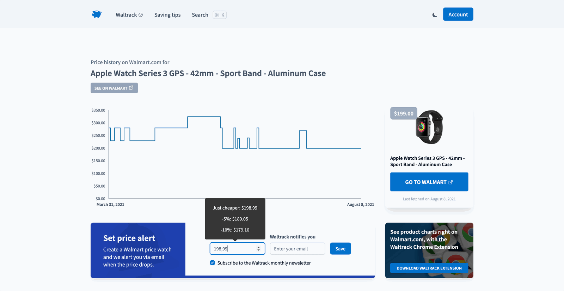This screenshot has height=291, width=564.
Task: Click the Waltrack piggy bank logo
Action: coord(97,14)
